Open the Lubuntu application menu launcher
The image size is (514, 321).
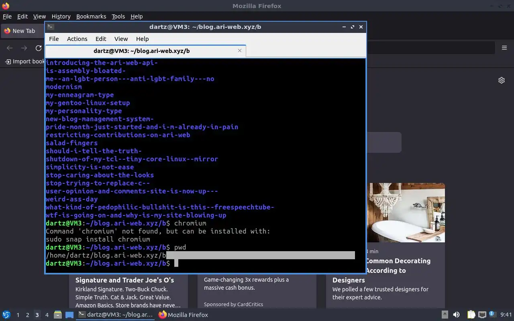coord(6,315)
